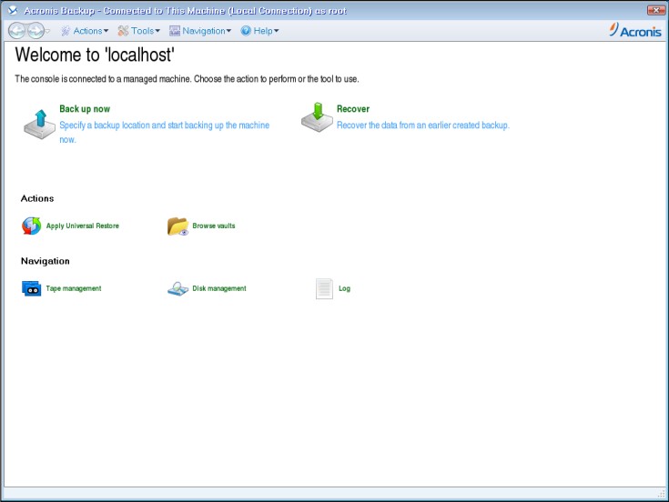Image resolution: width=669 pixels, height=502 pixels.
Task: Open the navigation history dropdown arrow
Action: 47,31
